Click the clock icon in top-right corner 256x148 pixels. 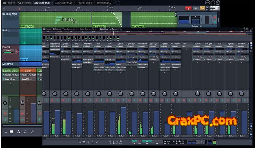tap(218, 2)
